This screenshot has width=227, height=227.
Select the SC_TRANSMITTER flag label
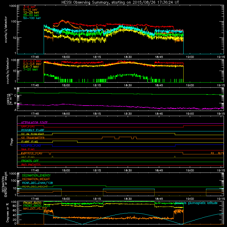(x=33, y=138)
